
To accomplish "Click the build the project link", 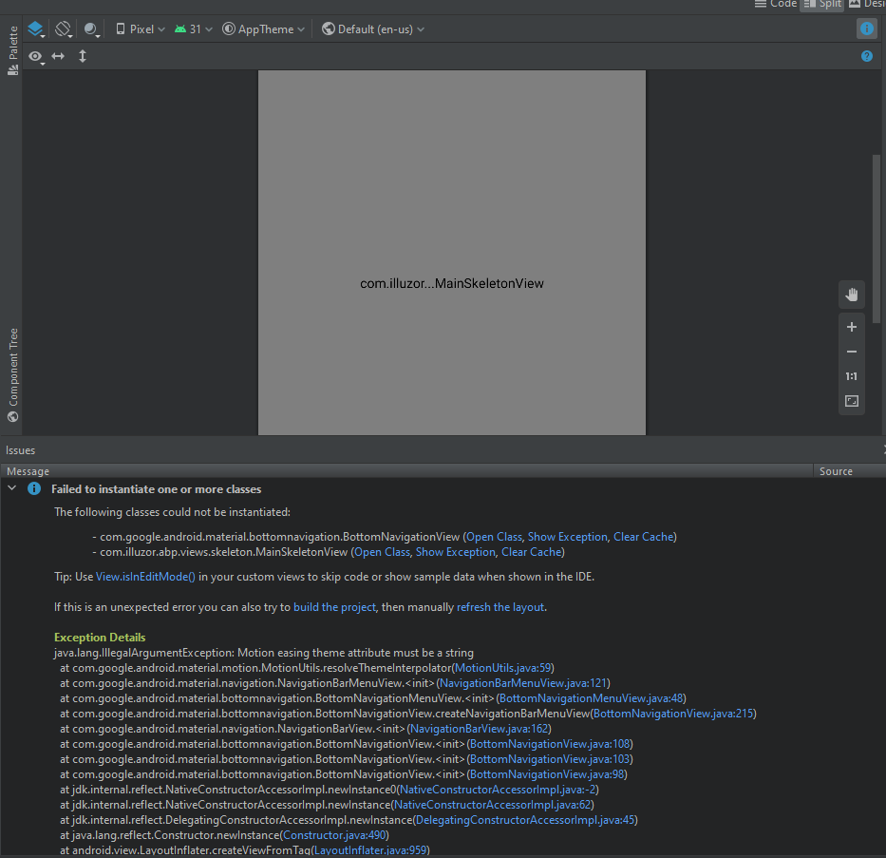I will tap(334, 607).
